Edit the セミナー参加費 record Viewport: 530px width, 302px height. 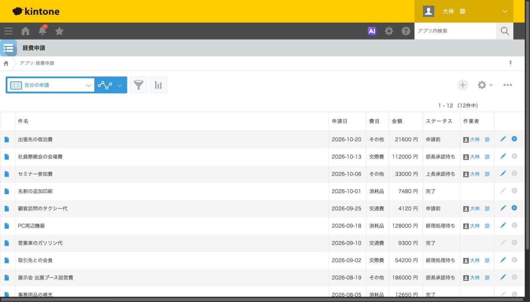click(503, 174)
